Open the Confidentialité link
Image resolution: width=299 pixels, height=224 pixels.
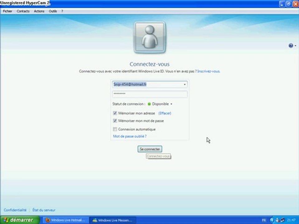click(x=15, y=210)
